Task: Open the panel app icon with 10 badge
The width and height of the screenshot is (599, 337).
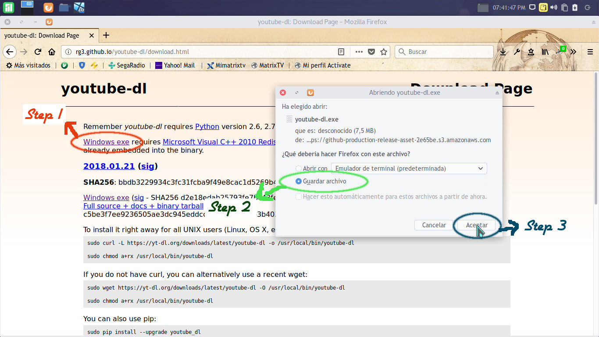Action: click(x=79, y=7)
